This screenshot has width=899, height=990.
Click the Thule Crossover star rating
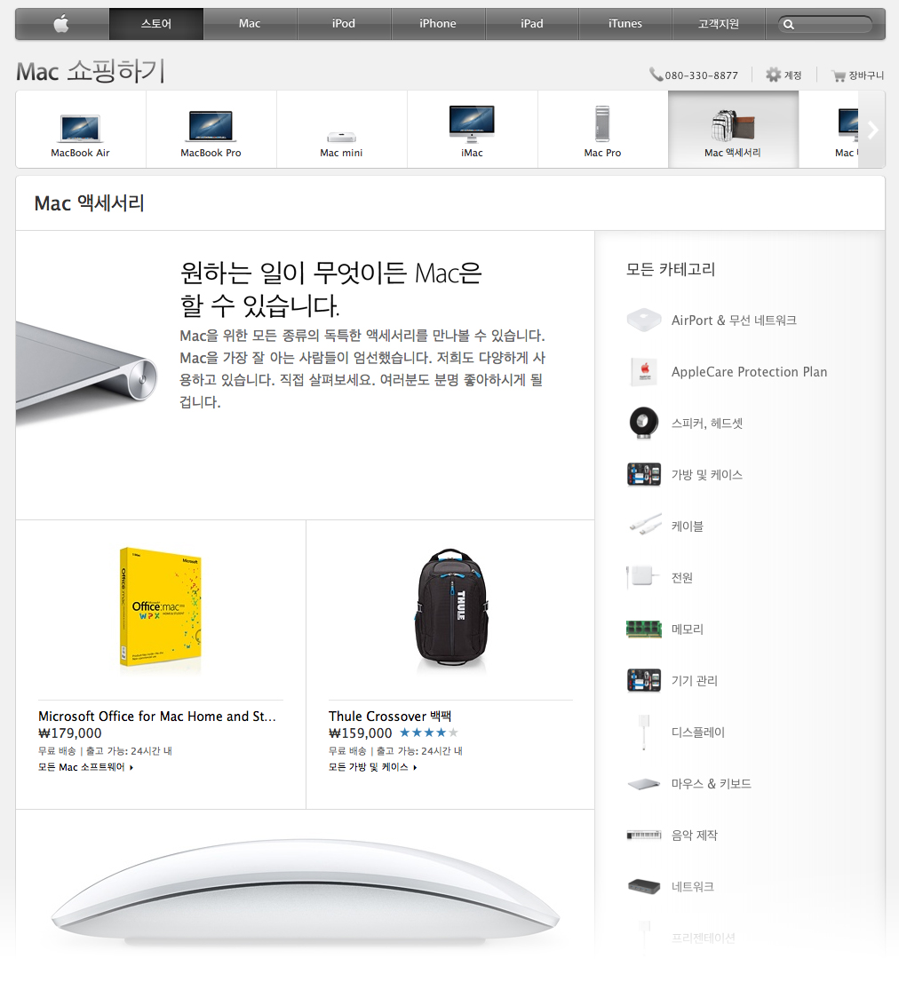coord(429,733)
